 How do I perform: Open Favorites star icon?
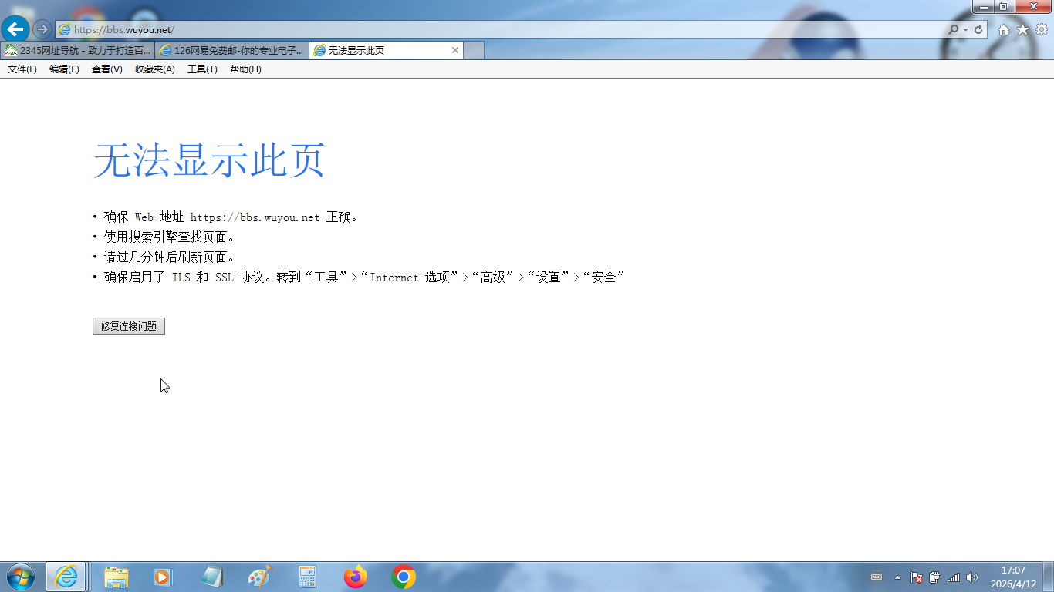tap(1022, 29)
